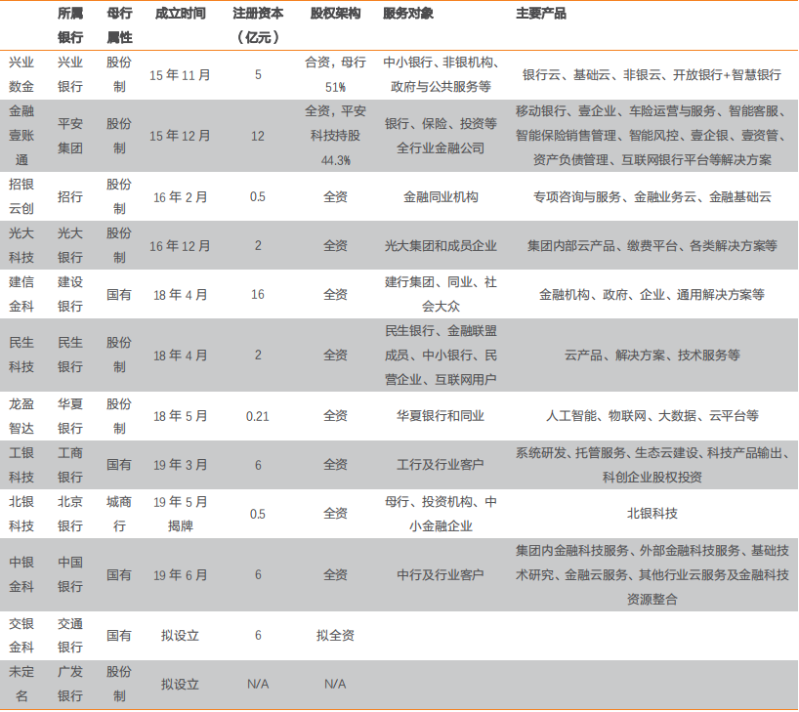The image size is (799, 712).
Task: Click 银行云、基础云 products cell
Action: [652, 75]
